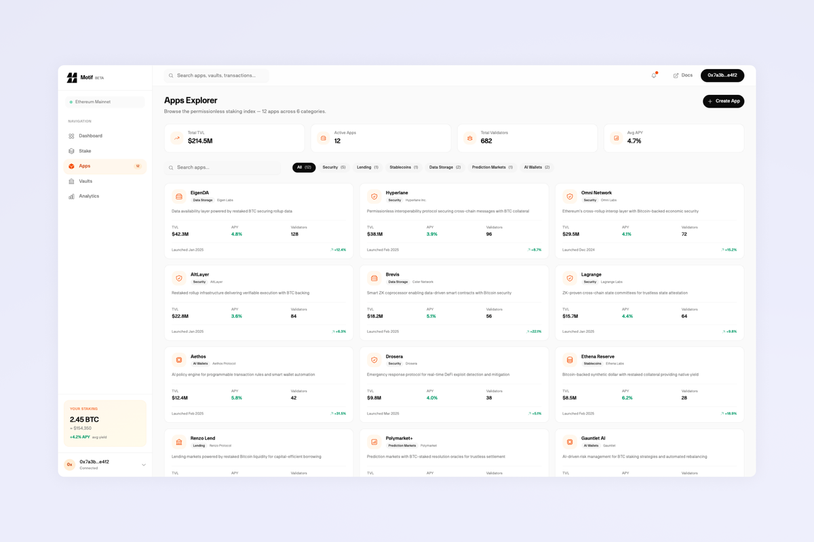Screen dimensions: 814x542
Task: Toggle the AI Wallets category filter
Action: tap(536, 167)
